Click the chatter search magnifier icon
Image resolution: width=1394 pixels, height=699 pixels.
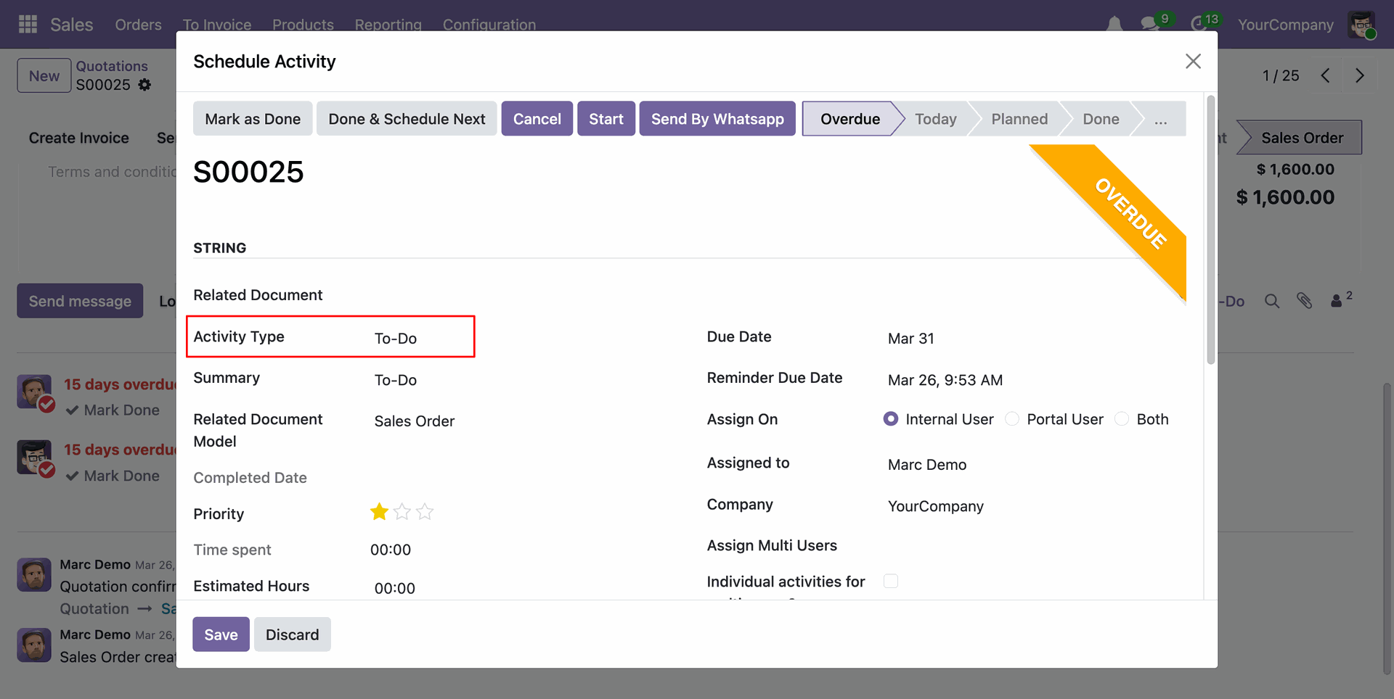[1271, 301]
